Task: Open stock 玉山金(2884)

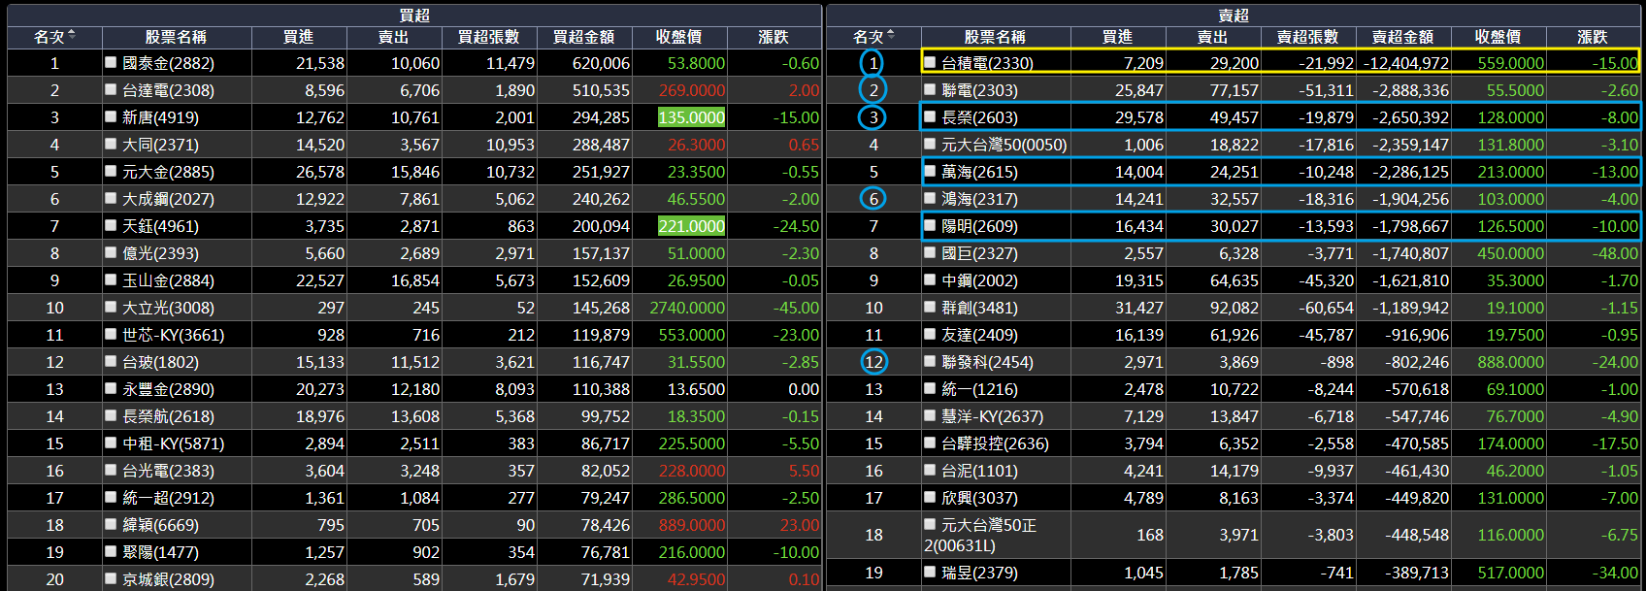Action: (x=168, y=280)
